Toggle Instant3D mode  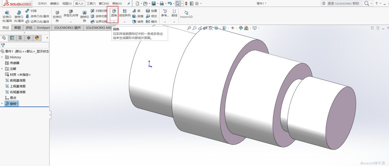(186, 14)
